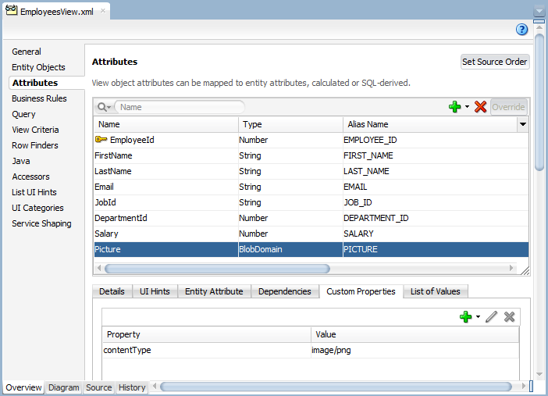Open Business Rules section
548x396 pixels.
[39, 98]
